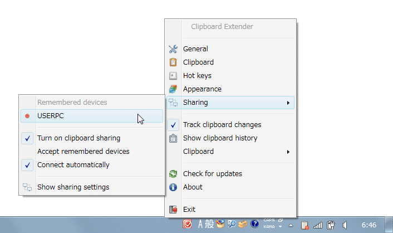The width and height of the screenshot is (393, 233).
Task: Open Appearance settings
Action: click(x=230, y=89)
